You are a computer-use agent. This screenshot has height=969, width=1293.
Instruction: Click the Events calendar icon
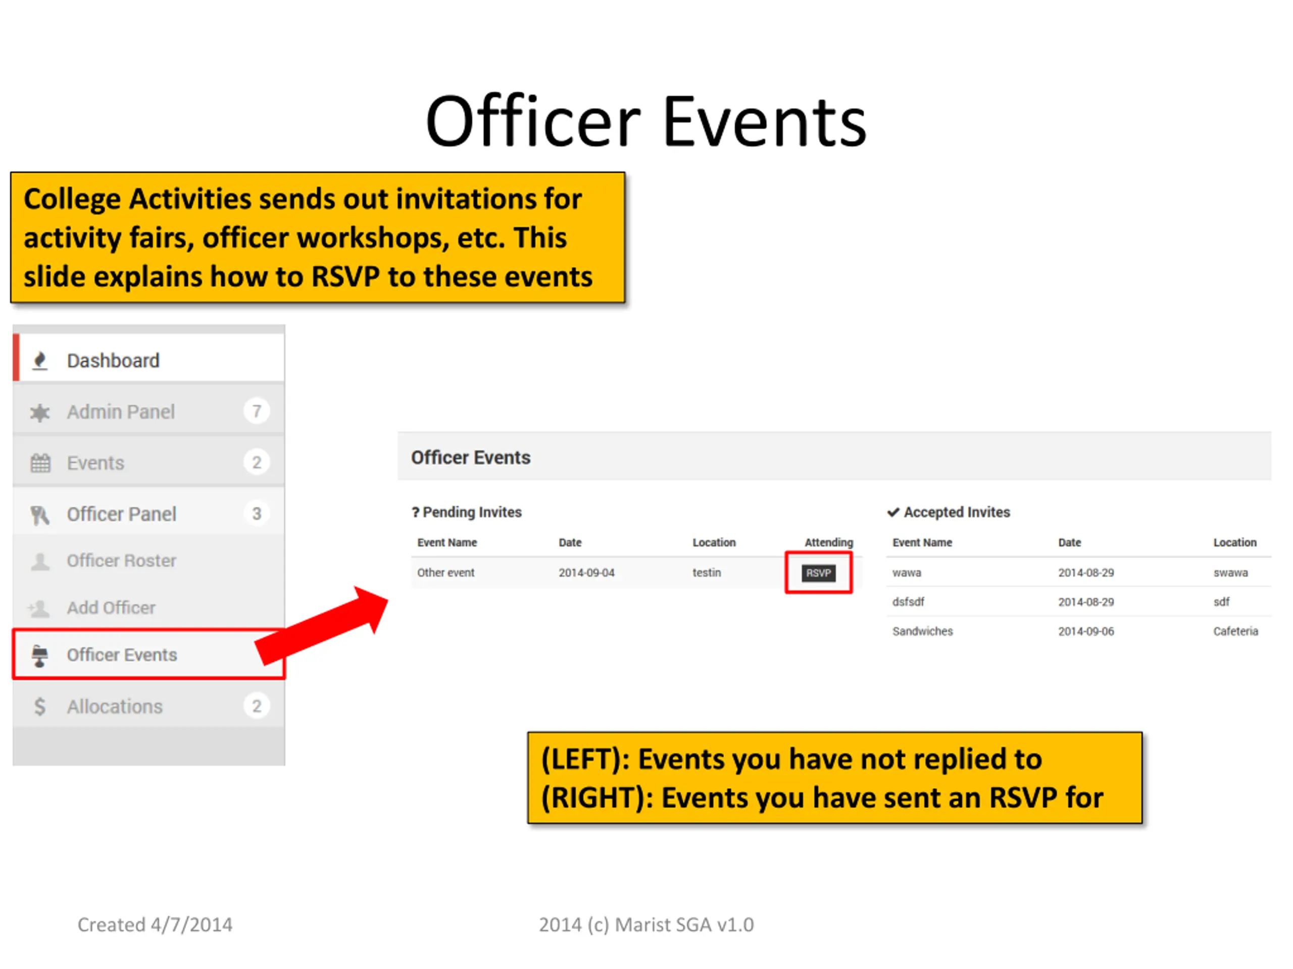point(40,463)
